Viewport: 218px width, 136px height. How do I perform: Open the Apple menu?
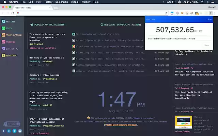(x=4, y=2)
